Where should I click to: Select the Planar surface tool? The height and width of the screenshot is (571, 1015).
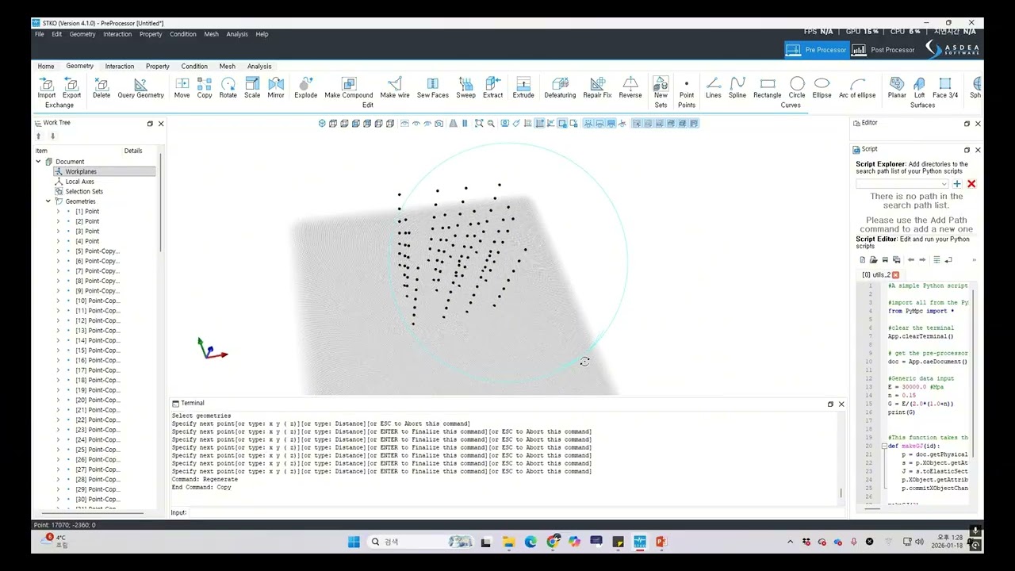pos(897,87)
